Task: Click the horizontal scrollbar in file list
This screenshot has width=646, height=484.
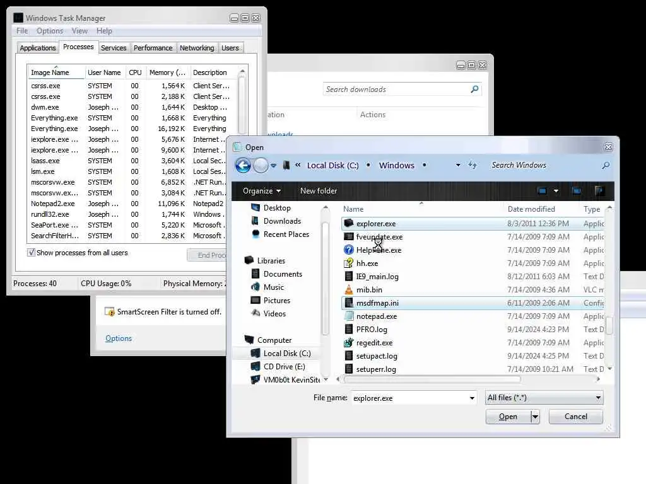Action: [x=432, y=379]
